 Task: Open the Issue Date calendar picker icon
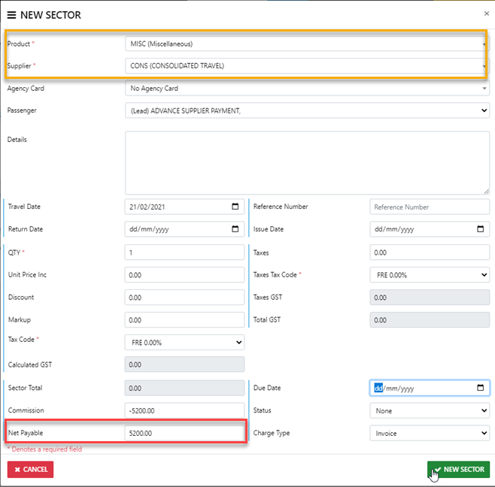pyautogui.click(x=480, y=229)
